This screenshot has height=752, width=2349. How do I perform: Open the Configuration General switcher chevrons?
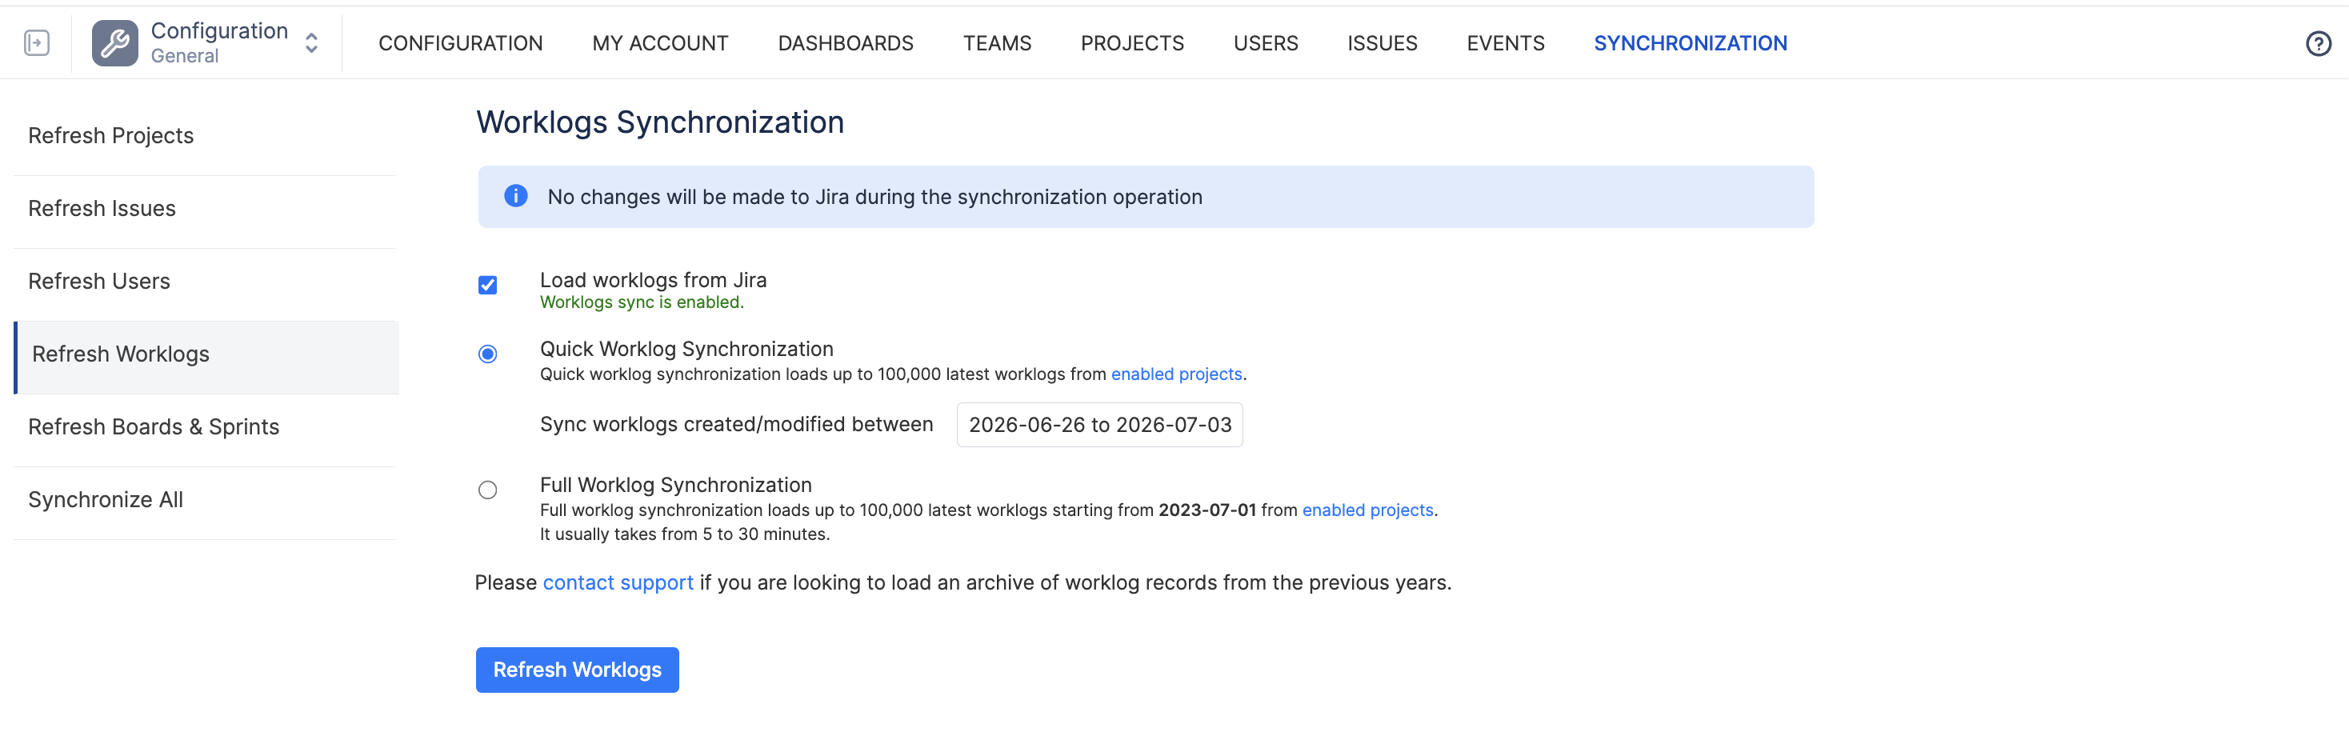[312, 43]
